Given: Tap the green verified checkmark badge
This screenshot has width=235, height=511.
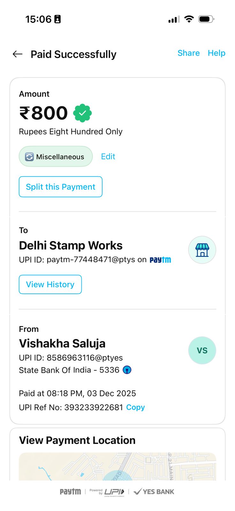Looking at the screenshot, I should click(82, 113).
